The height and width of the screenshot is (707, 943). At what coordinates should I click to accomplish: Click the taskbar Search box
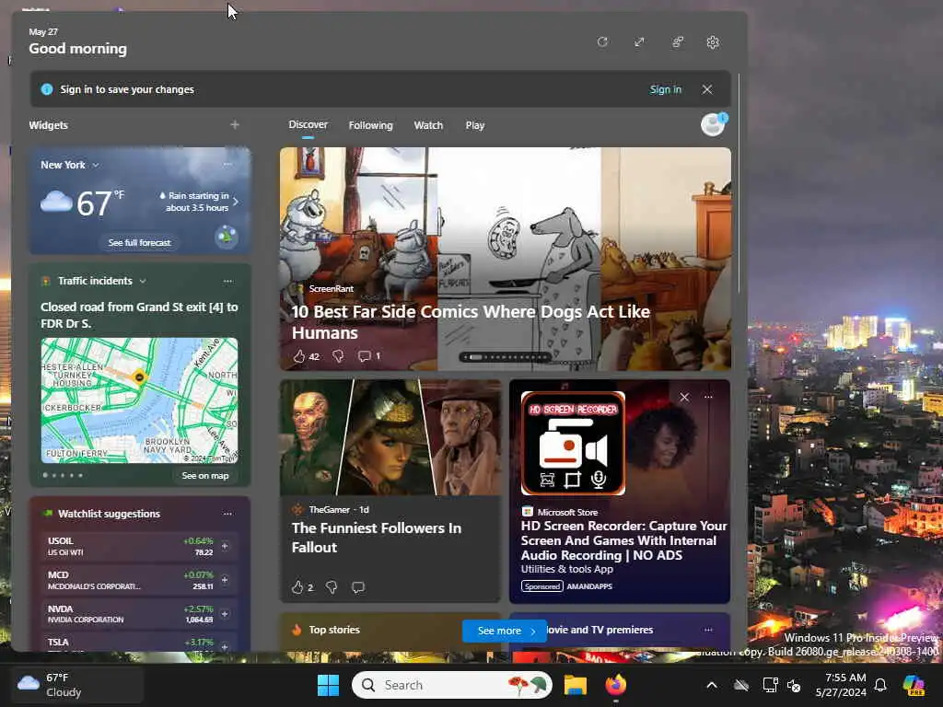pyautogui.click(x=451, y=685)
